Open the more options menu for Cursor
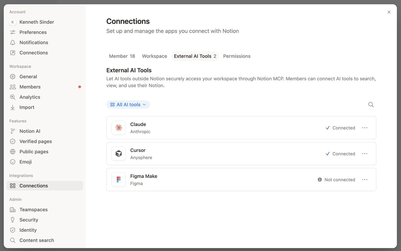This screenshot has width=401, height=251. (x=365, y=154)
